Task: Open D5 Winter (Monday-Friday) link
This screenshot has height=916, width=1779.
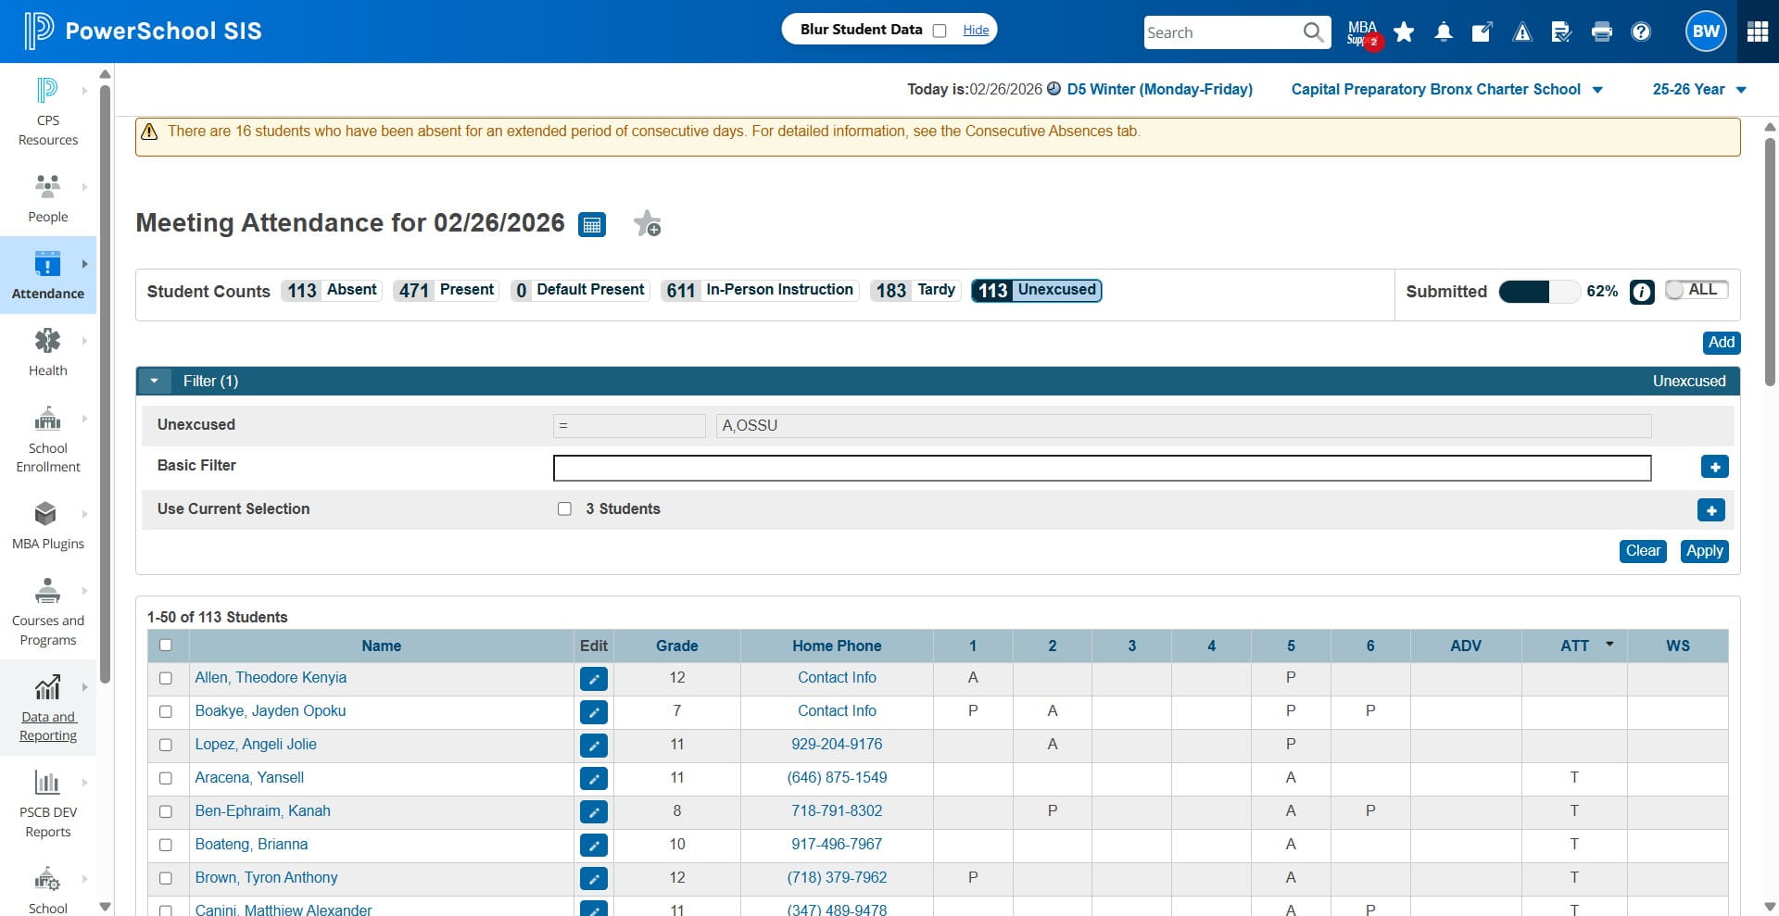Action: click(1160, 90)
